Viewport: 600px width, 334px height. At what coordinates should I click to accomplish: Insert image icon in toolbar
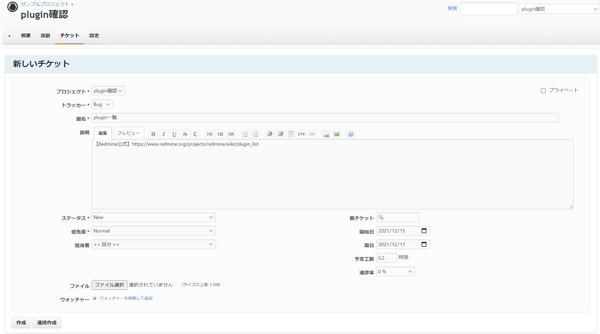(x=337, y=134)
